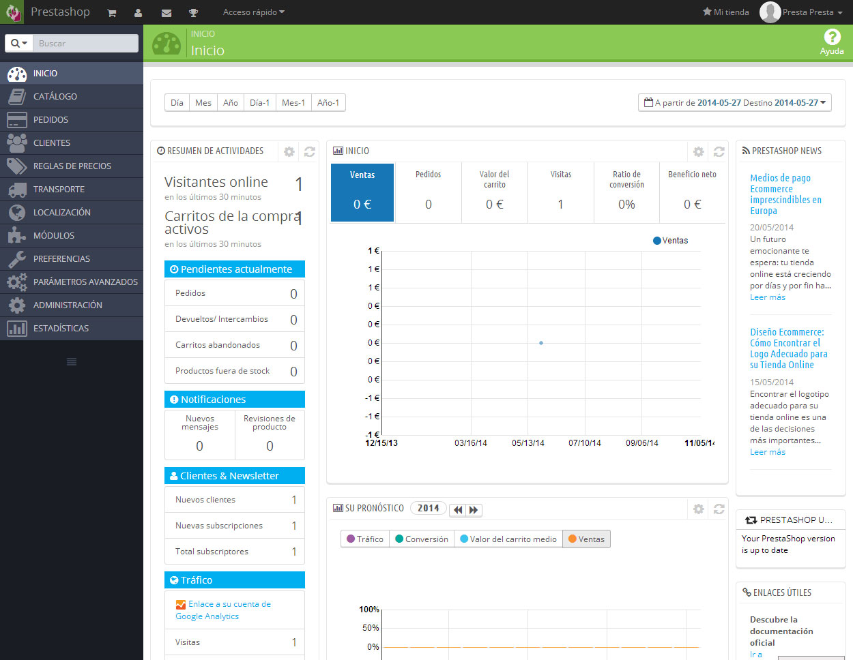Click the data point on sales chart

[x=541, y=343]
